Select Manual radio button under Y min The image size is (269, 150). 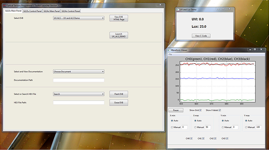click(x=223, y=127)
